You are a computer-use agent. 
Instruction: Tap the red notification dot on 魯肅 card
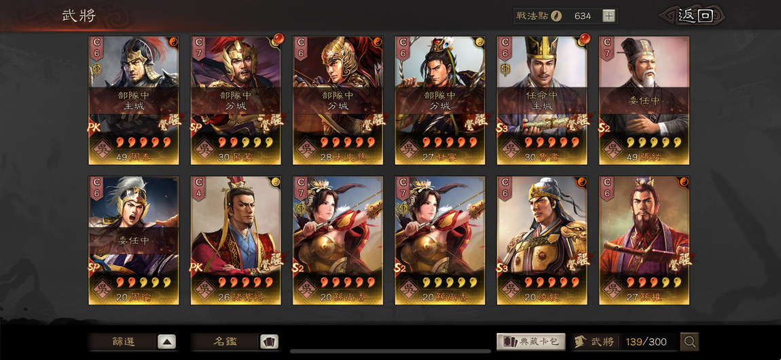pos(585,38)
